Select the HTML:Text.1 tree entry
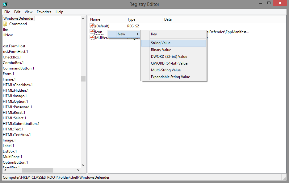Screen dimensions: 289x183 (13, 129)
